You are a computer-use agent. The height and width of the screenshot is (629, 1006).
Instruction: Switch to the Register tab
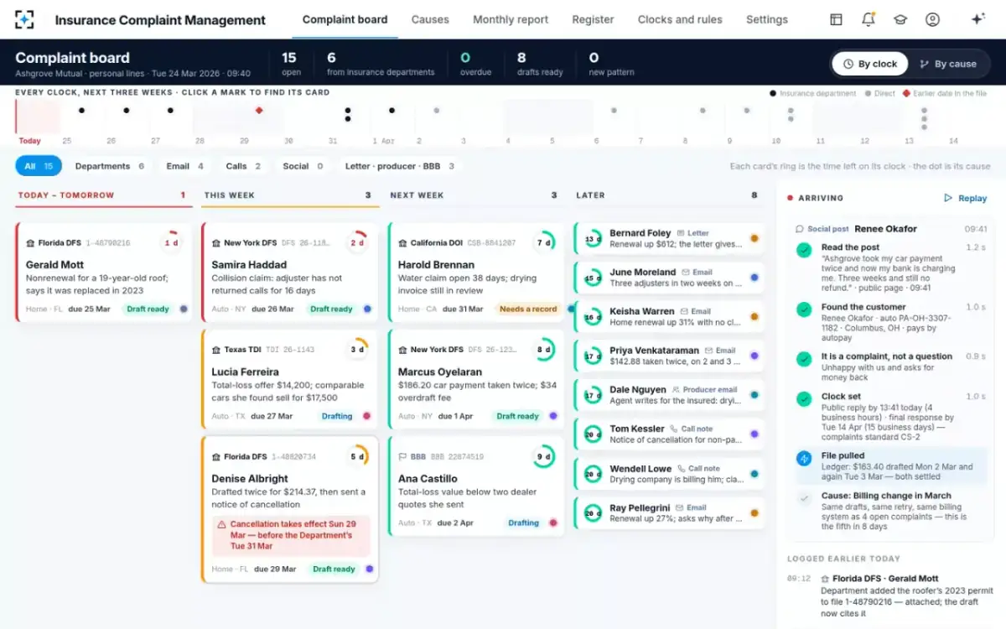coord(593,19)
